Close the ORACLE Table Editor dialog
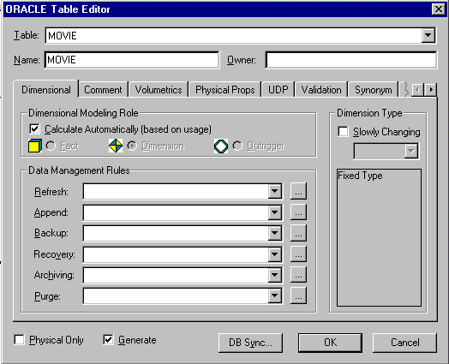449x364 pixels. point(439,9)
